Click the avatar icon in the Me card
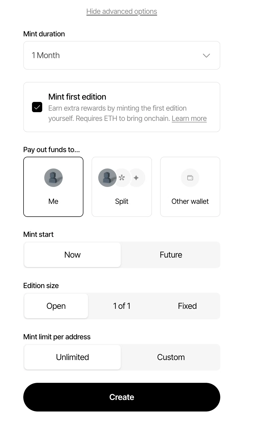 [x=53, y=177]
